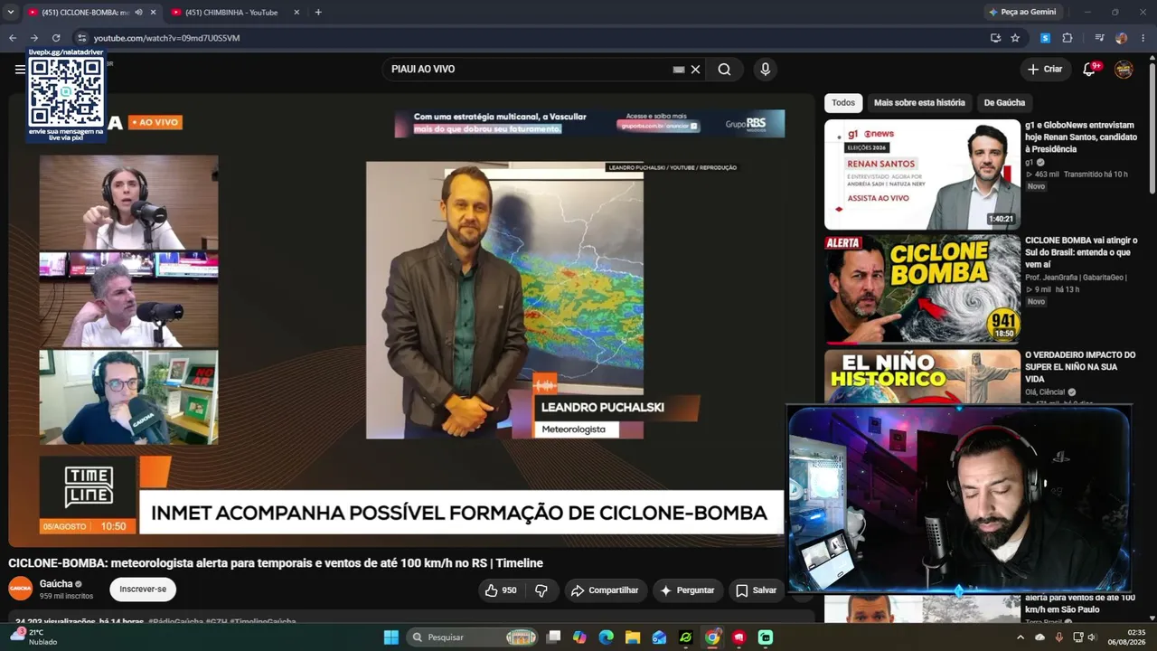Image resolution: width=1157 pixels, height=651 pixels.
Task: Open the blue S extension icon
Action: (1045, 38)
